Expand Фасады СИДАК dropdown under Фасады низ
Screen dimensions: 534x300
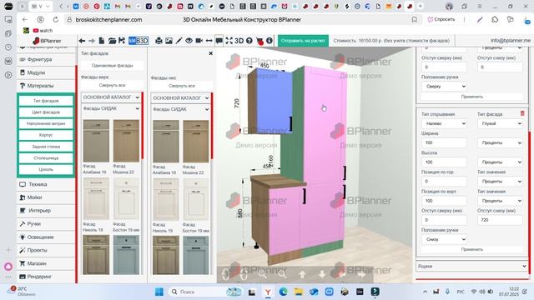point(180,109)
